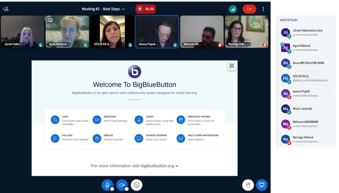
Task: Click the presentation layout tools icon
Action: tap(232, 66)
